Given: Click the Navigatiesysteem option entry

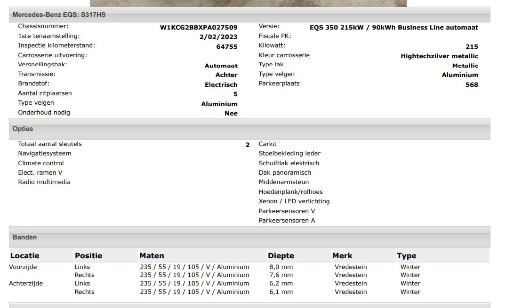Looking at the screenshot, I should (45, 153).
